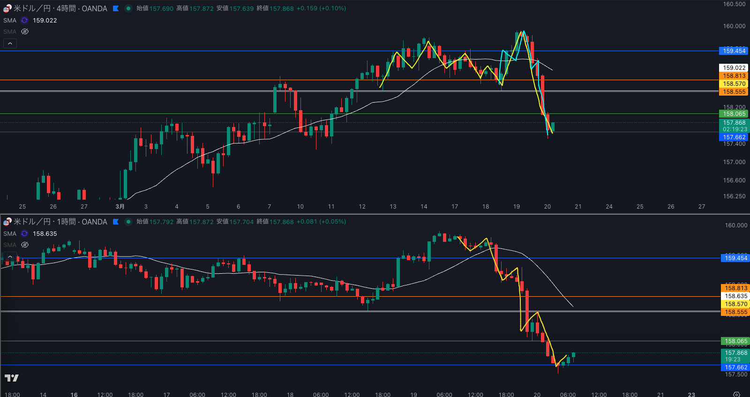Collapse the indicator legend on 4-hour chart
Image resolution: width=750 pixels, height=397 pixels.
click(10, 43)
